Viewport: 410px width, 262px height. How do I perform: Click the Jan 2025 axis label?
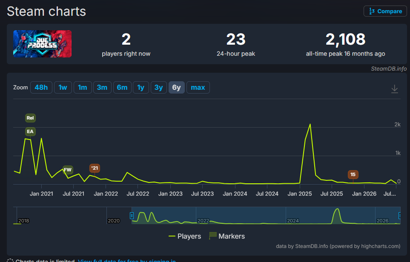pyautogui.click(x=300, y=194)
